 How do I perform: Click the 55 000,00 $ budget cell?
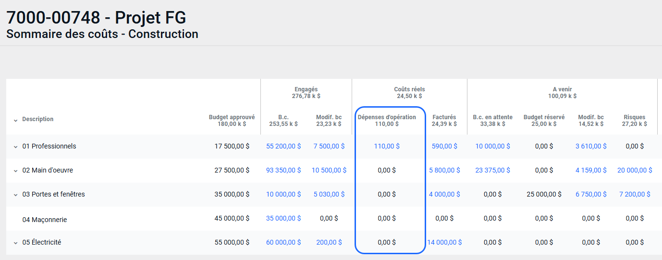[232, 242]
